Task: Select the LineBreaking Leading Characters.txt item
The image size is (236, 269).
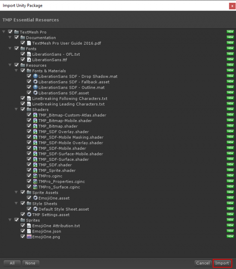Action: (x=68, y=104)
